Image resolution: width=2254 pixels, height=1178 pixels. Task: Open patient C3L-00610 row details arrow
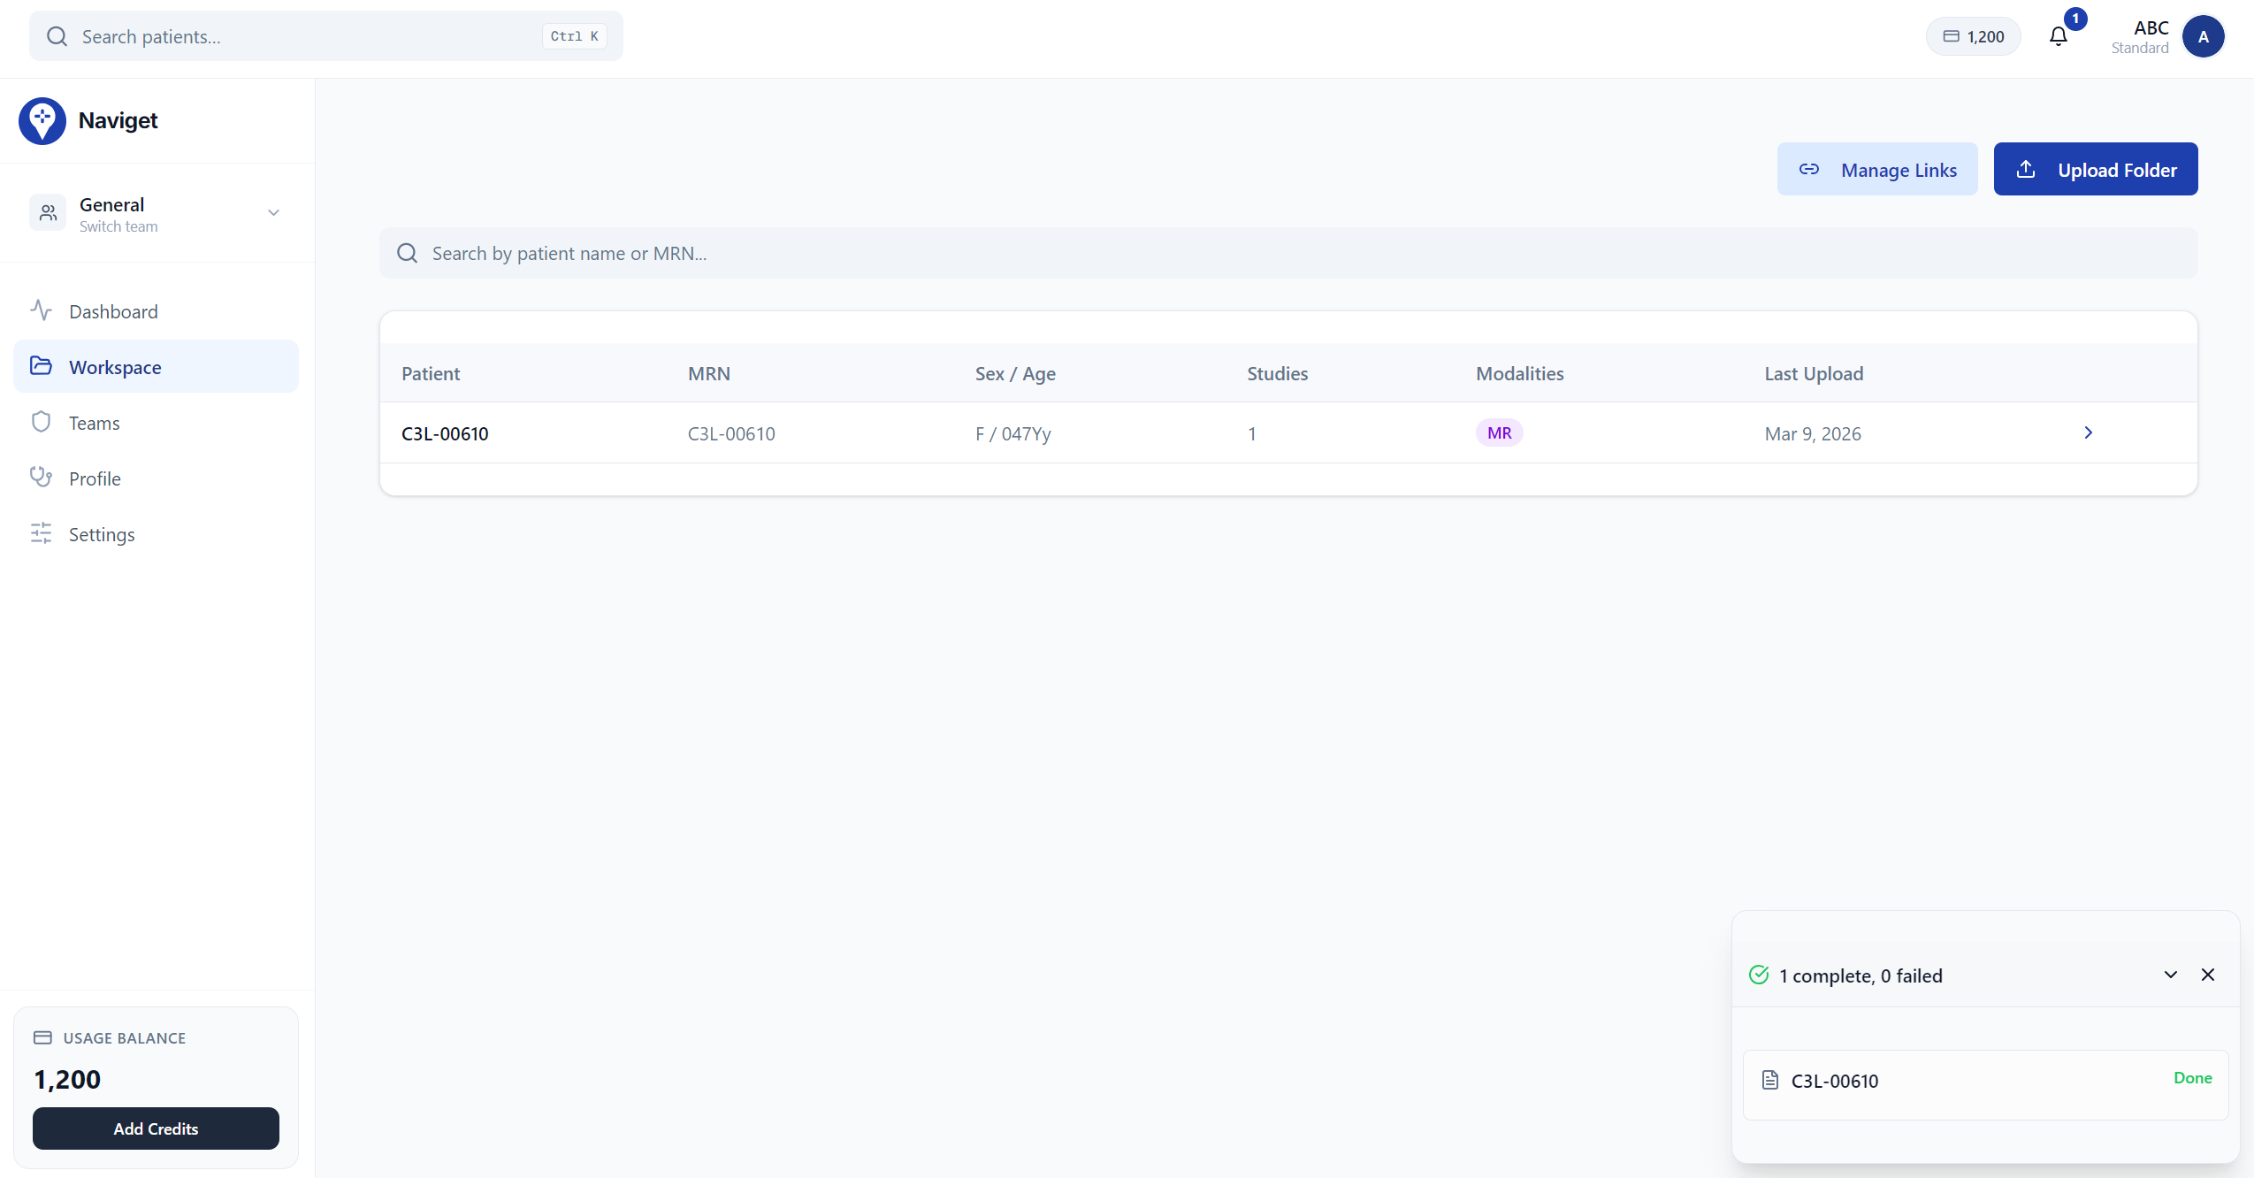coord(2089,433)
